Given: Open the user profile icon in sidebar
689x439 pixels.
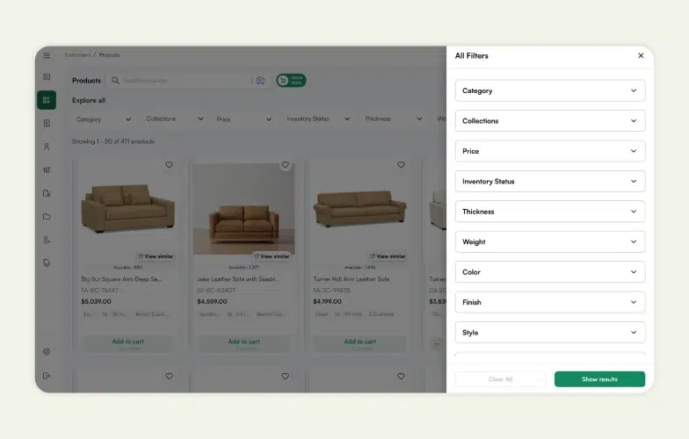Looking at the screenshot, I should tap(47, 147).
